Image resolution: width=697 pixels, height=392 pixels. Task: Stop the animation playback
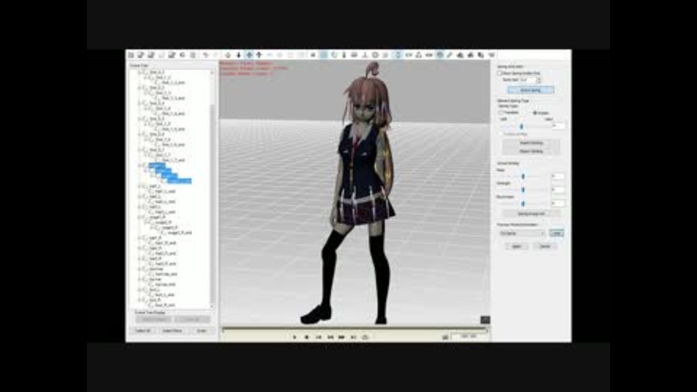point(306,338)
